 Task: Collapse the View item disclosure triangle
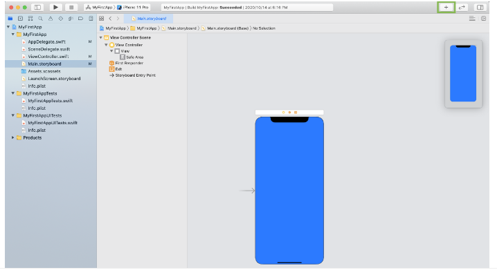tap(111, 51)
